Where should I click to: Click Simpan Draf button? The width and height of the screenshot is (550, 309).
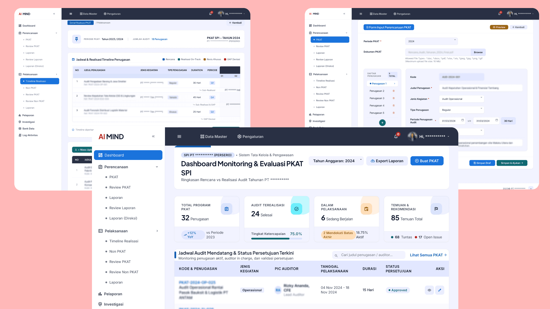pos(482,163)
